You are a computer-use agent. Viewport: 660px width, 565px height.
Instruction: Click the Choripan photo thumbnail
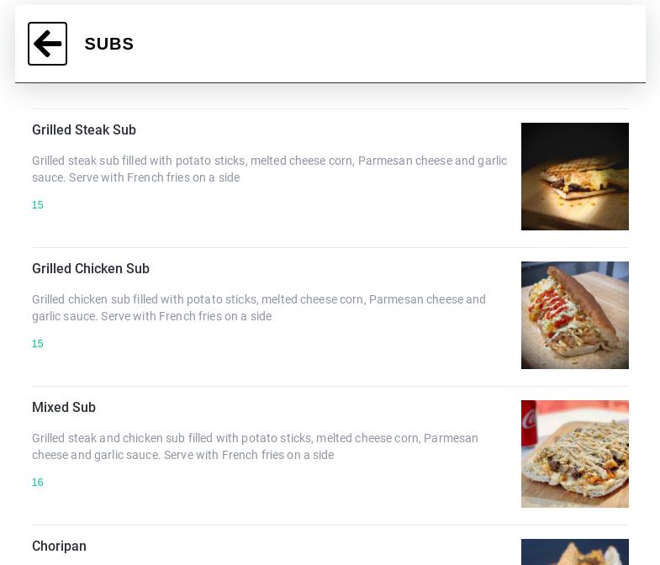(x=574, y=552)
